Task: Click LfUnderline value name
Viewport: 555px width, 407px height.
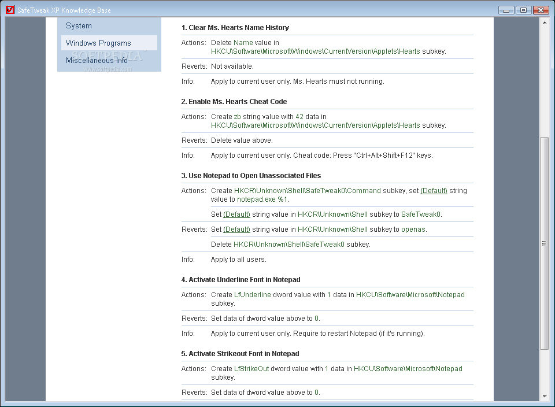Action: coord(253,294)
